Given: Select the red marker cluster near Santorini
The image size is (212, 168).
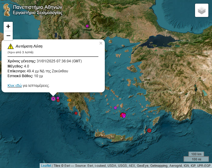Looking at the screenshot, I should (x=123, y=115).
